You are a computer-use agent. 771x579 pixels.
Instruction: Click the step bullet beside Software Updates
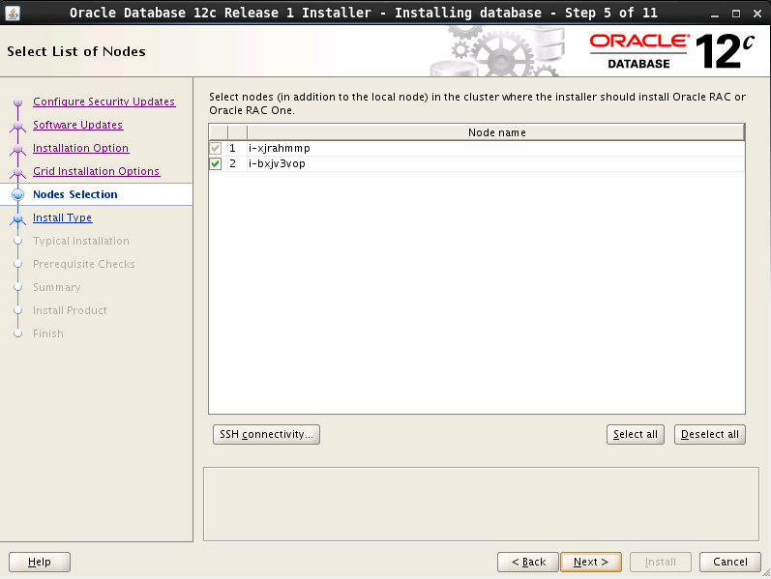pos(17,126)
